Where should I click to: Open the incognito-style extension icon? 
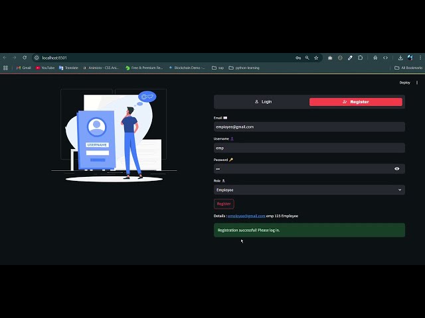click(x=375, y=58)
